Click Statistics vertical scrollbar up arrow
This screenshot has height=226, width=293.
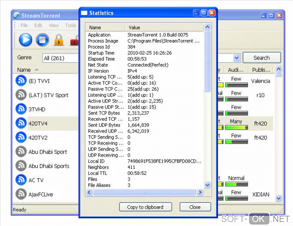point(207,27)
